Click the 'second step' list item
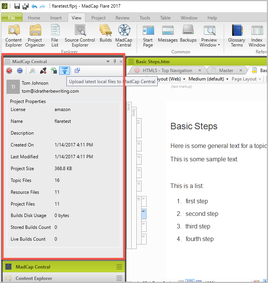The height and width of the screenshot is (283, 268). click(x=202, y=214)
